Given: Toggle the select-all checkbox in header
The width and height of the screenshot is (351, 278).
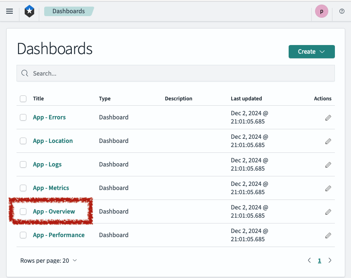Looking at the screenshot, I should tap(23, 99).
